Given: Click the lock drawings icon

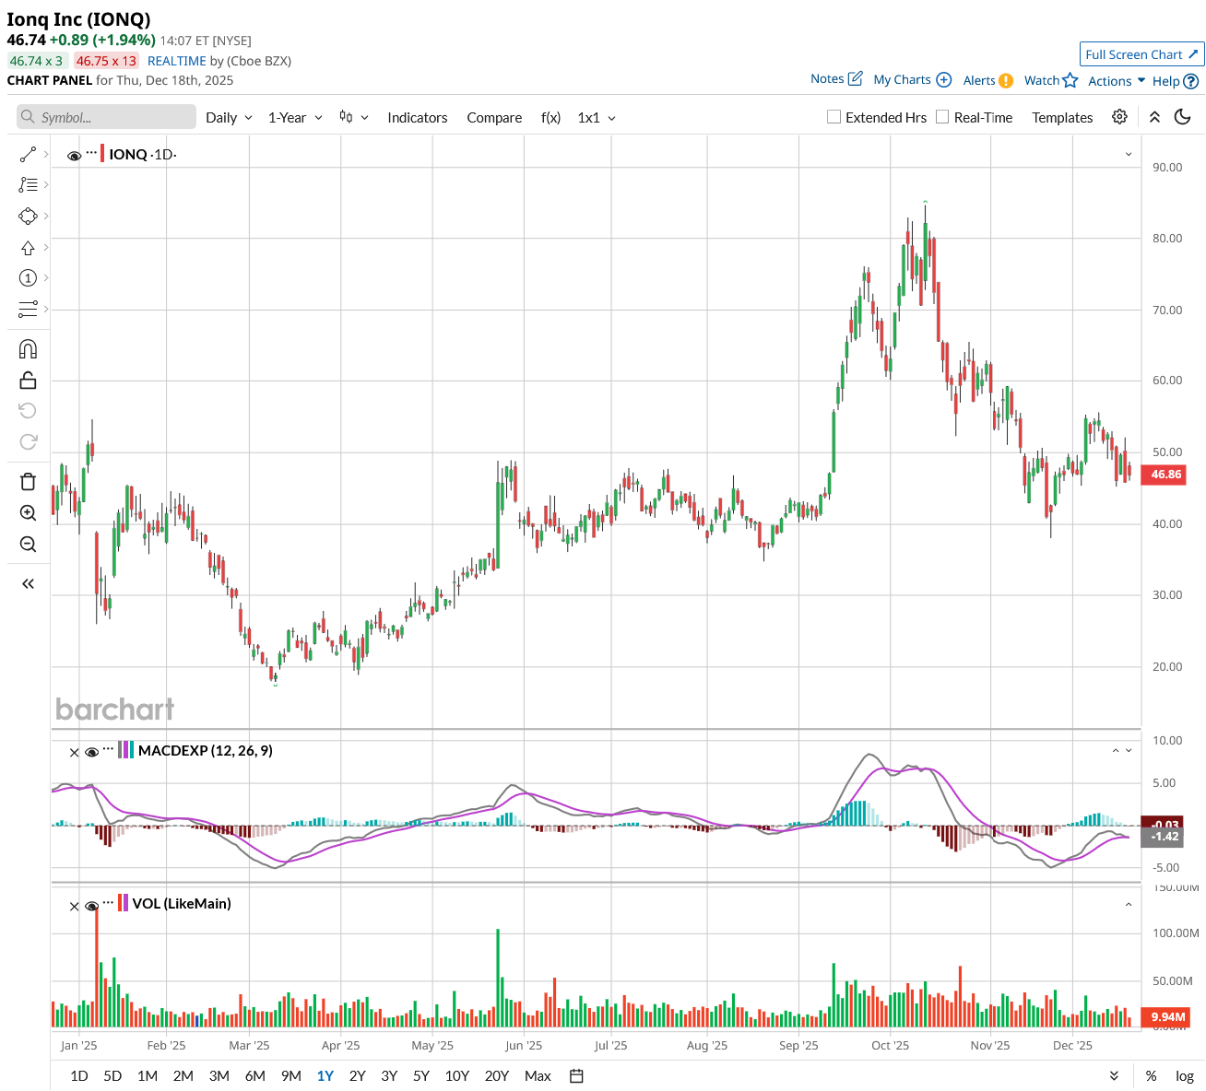Looking at the screenshot, I should click(x=28, y=380).
